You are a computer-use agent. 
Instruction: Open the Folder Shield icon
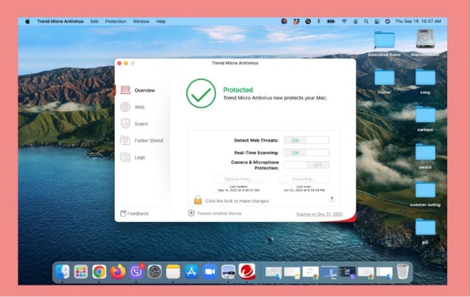point(125,140)
